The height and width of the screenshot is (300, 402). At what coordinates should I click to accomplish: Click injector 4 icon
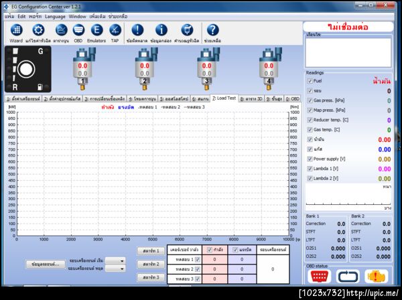tap(270, 68)
